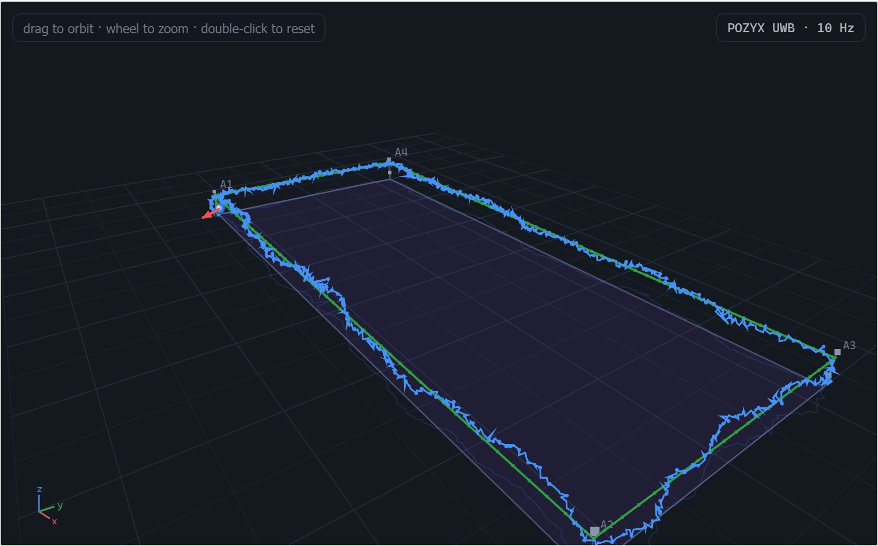Image resolution: width=878 pixels, height=546 pixels.
Task: Click the glowing tag position sphere near A1
Action: point(219,208)
